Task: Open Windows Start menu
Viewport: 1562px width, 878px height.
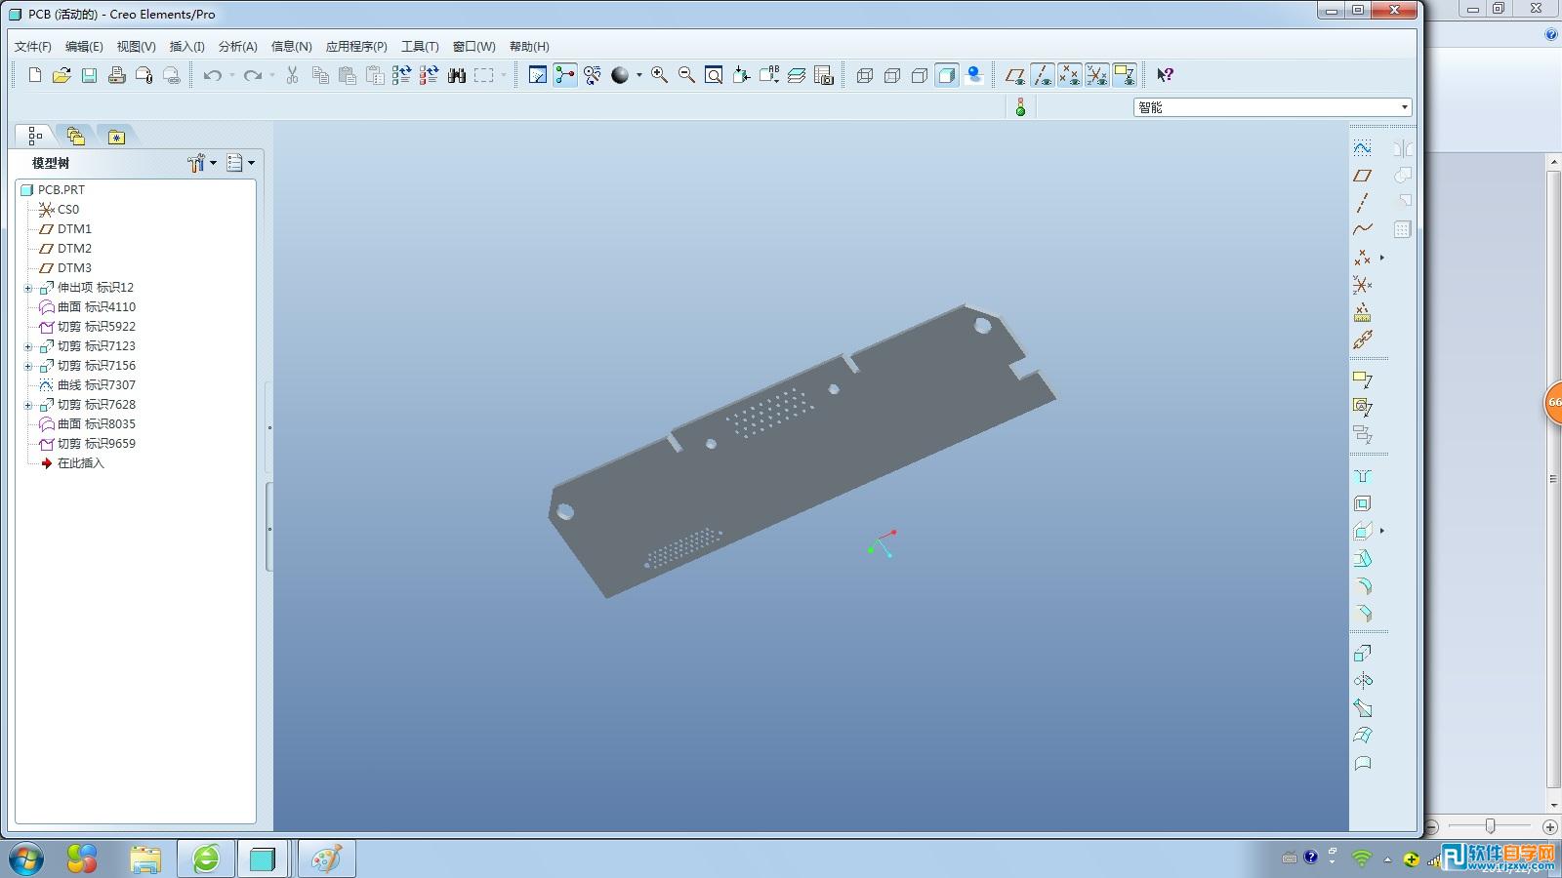Action: click(26, 858)
